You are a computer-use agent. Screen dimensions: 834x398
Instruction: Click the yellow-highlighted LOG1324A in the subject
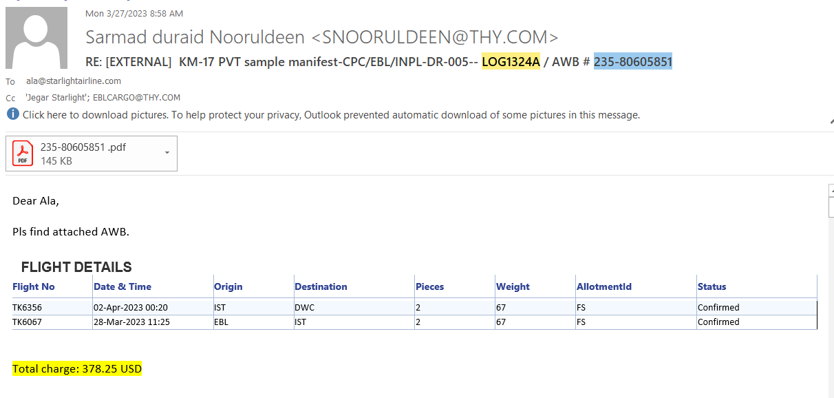point(511,62)
